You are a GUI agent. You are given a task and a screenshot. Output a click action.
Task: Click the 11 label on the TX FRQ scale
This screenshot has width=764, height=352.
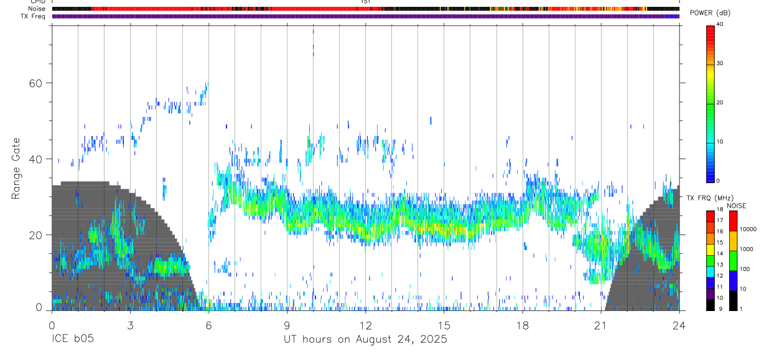pos(719,287)
